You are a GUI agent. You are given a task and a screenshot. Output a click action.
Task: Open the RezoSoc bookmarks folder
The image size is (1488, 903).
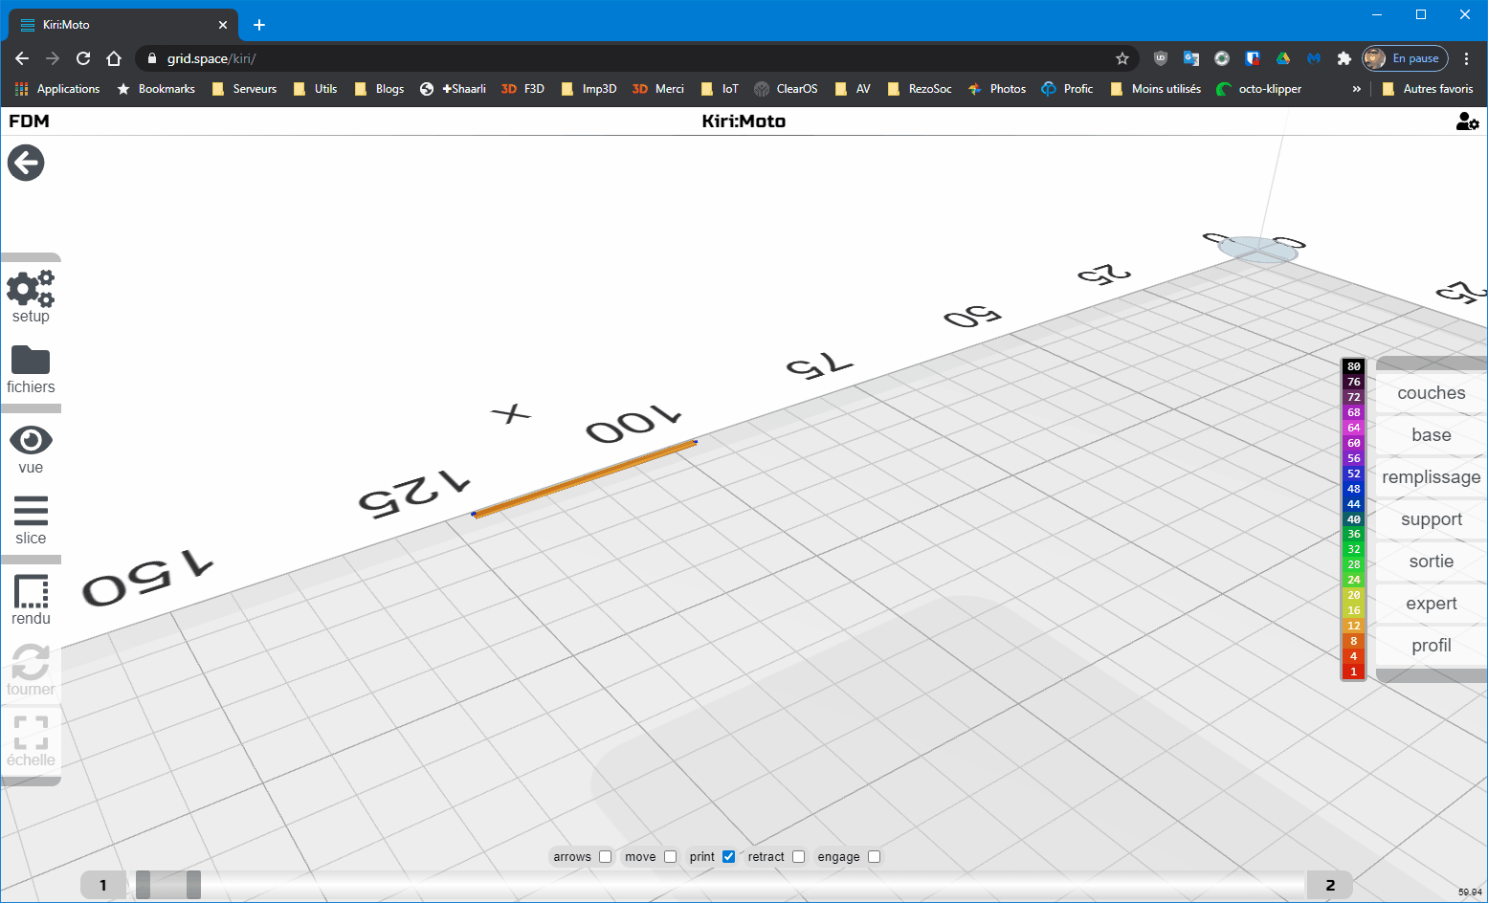(x=919, y=89)
